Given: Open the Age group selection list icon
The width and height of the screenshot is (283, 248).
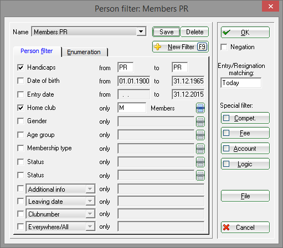Looking at the screenshot, I should point(200,135).
